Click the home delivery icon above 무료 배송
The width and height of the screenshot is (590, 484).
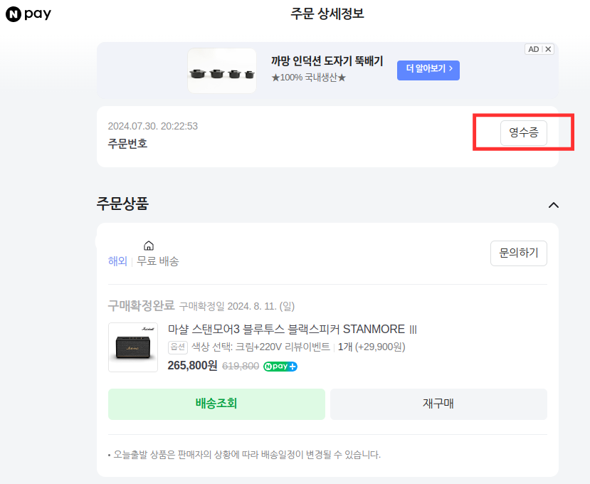(x=148, y=244)
